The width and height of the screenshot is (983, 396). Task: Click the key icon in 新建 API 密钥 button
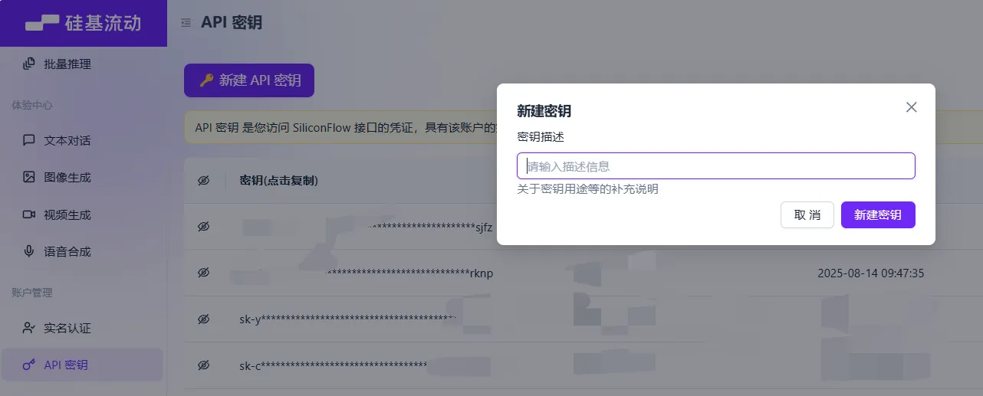click(x=205, y=80)
